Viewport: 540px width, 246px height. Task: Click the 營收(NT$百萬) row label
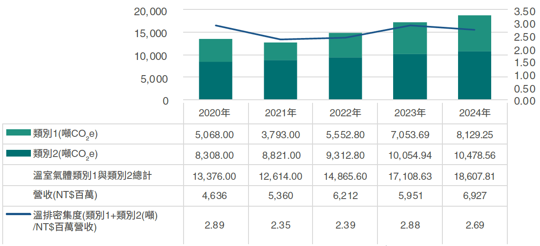coord(65,196)
